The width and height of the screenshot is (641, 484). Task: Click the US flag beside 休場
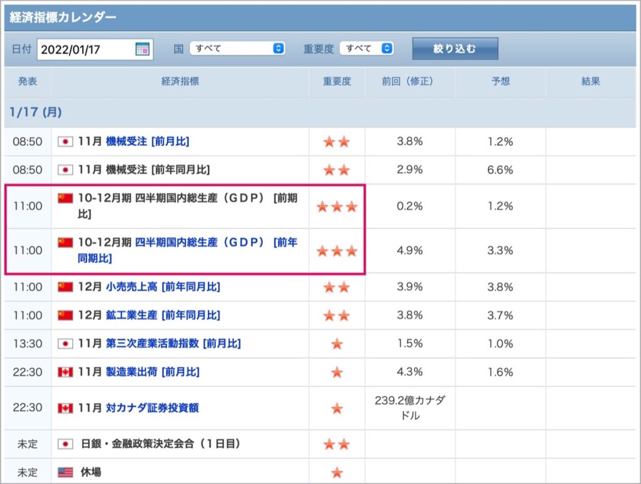click(65, 473)
